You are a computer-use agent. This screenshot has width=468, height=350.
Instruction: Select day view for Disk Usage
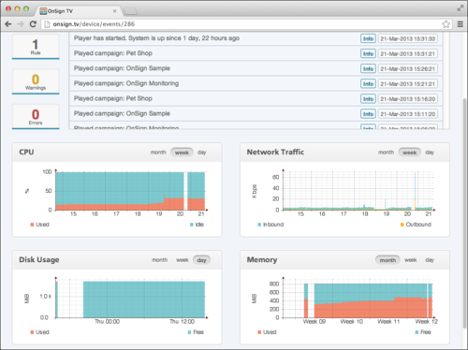coord(201,260)
